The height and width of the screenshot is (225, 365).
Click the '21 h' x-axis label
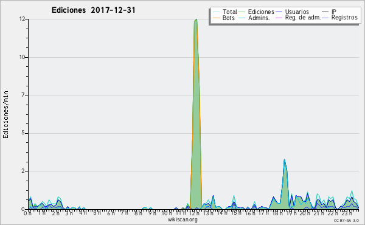[319, 213]
